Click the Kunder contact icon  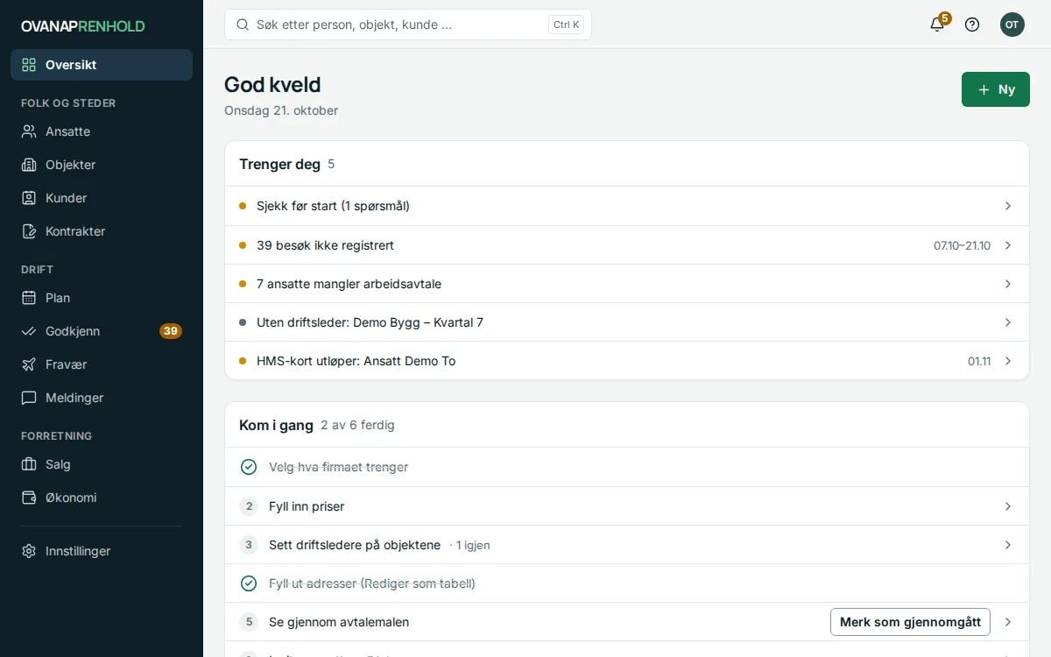pyautogui.click(x=29, y=198)
